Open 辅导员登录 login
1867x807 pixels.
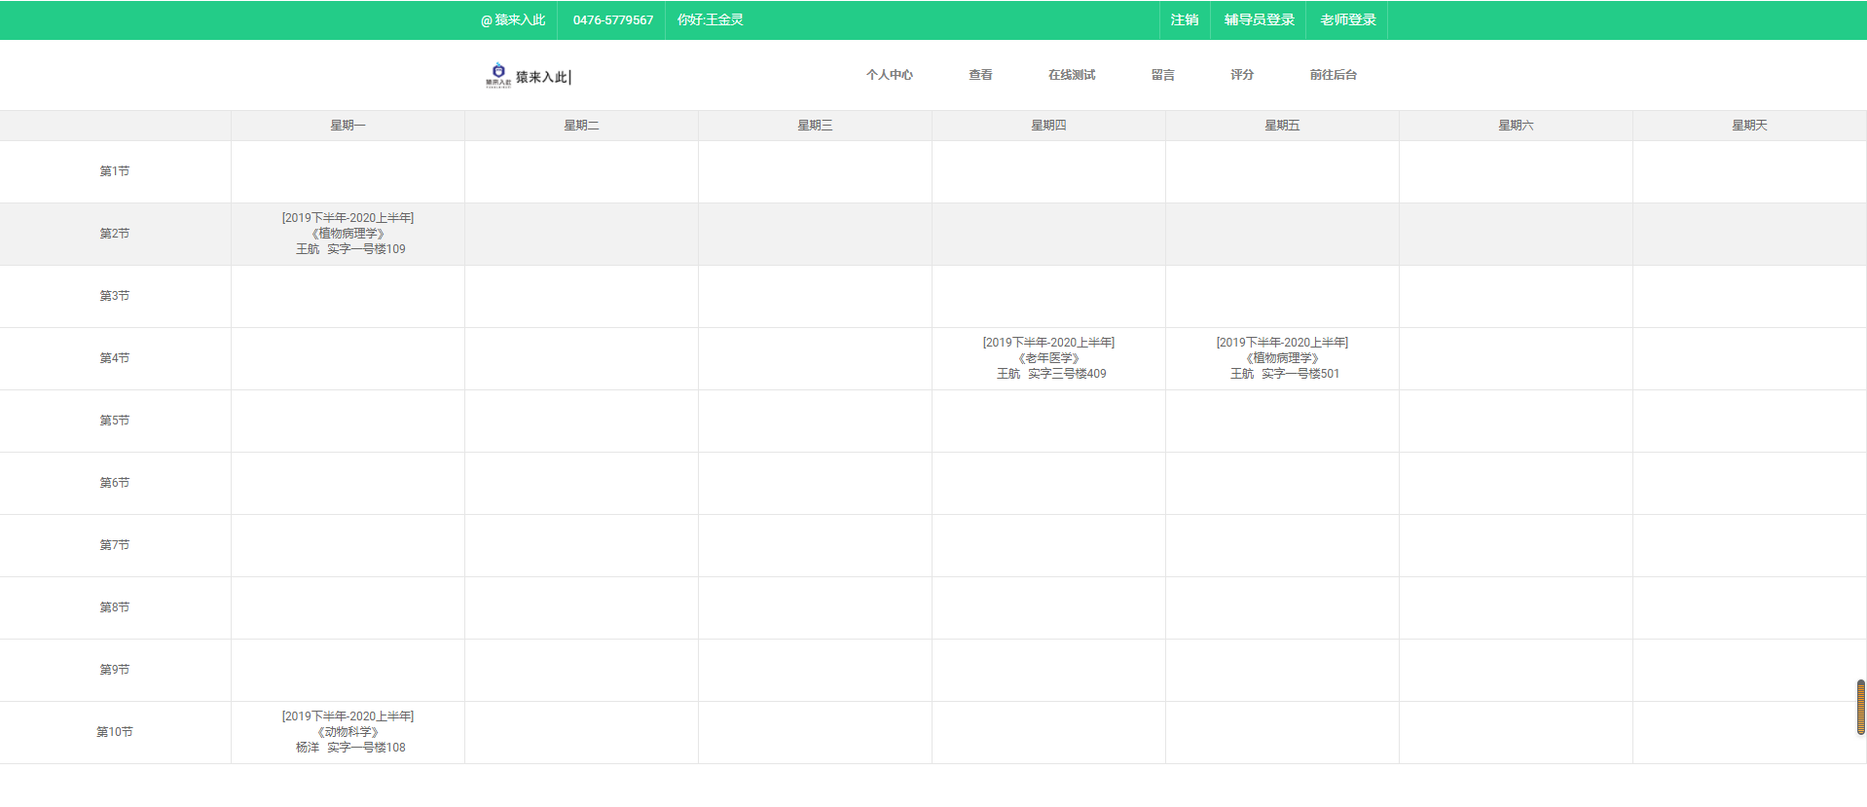(1260, 19)
